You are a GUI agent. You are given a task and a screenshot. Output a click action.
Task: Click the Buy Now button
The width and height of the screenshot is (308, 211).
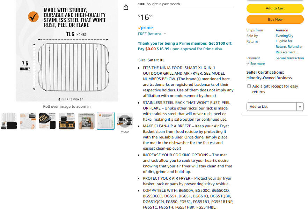tap(275, 20)
